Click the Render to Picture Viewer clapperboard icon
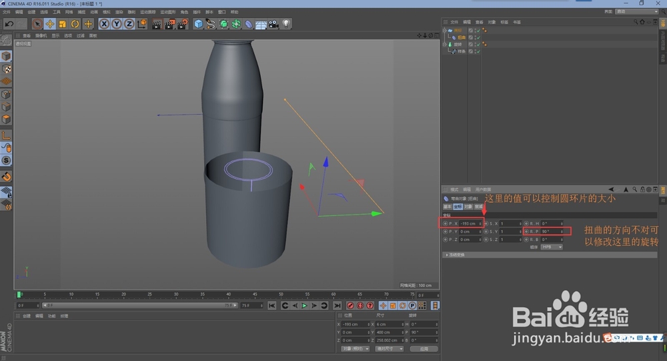 coord(169,24)
